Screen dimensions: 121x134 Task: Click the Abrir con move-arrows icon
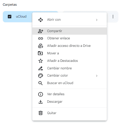pyautogui.click(x=41, y=20)
